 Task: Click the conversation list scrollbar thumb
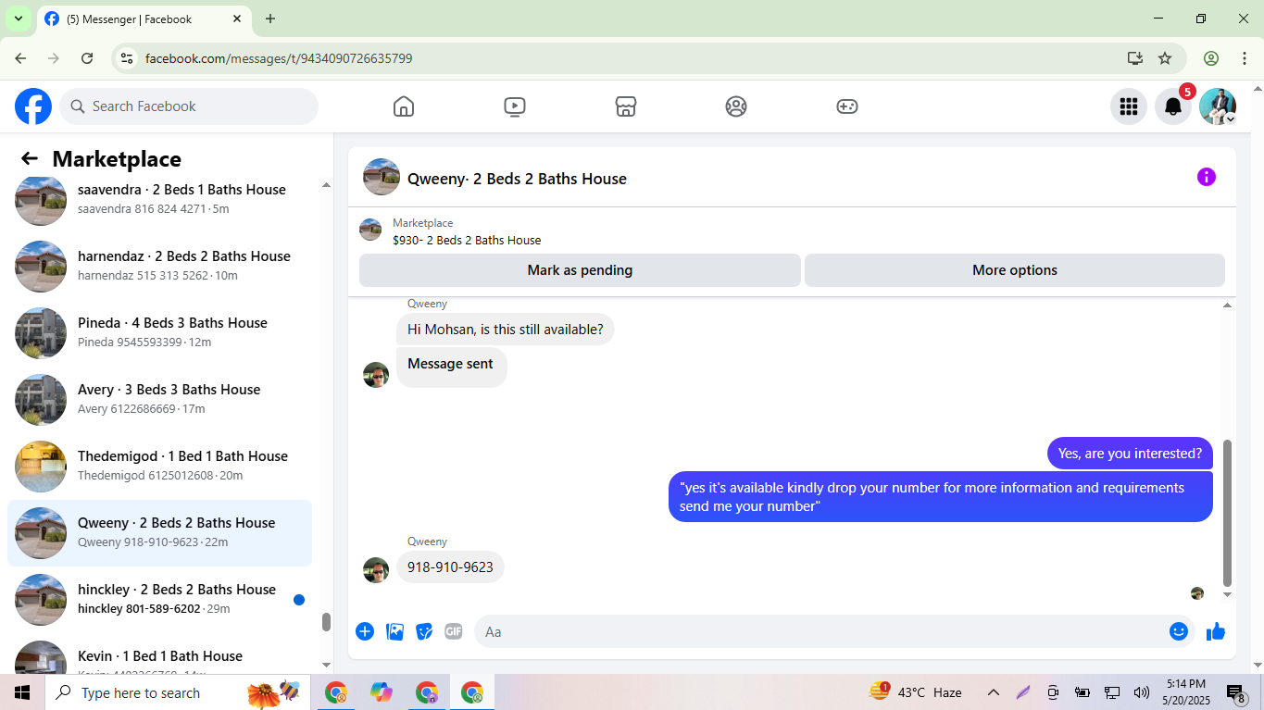pyautogui.click(x=326, y=622)
